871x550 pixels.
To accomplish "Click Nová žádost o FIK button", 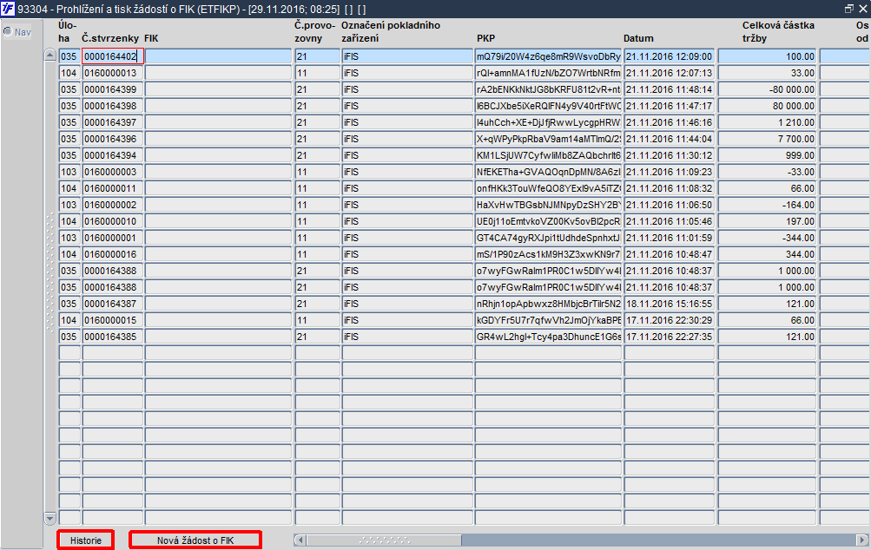I will (195, 540).
